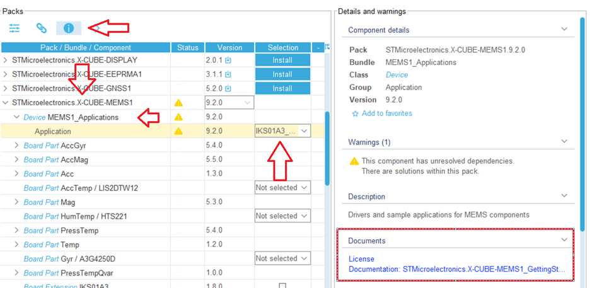Expand the X-CUBE-GNSS1 pack

(5, 89)
